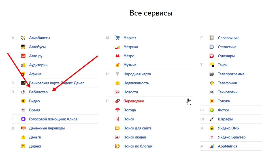Click the Яндекс.Браузер Y icon

pyautogui.click(x=212, y=137)
